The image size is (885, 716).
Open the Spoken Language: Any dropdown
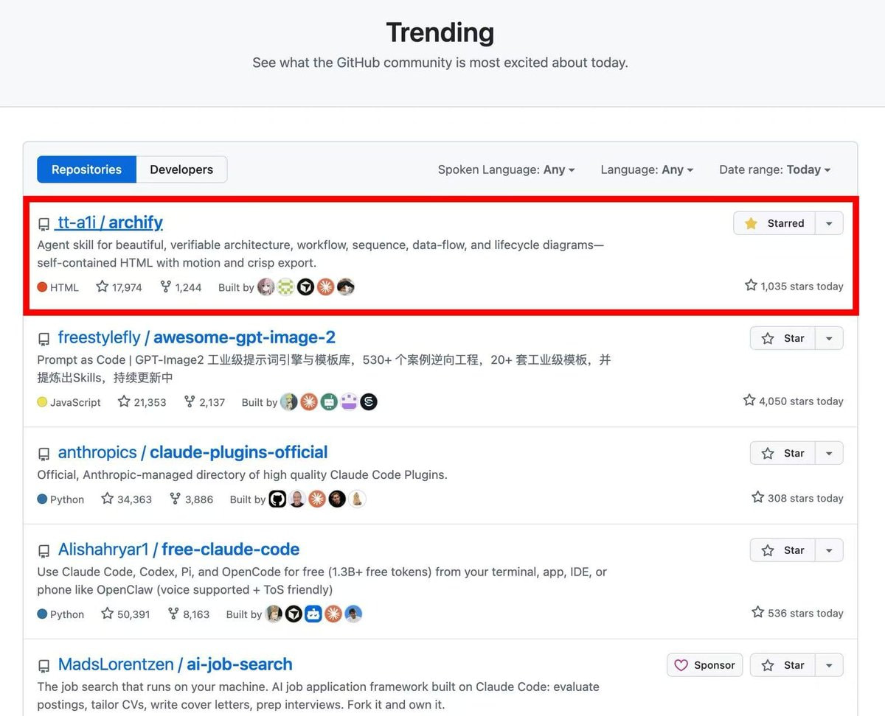point(506,169)
